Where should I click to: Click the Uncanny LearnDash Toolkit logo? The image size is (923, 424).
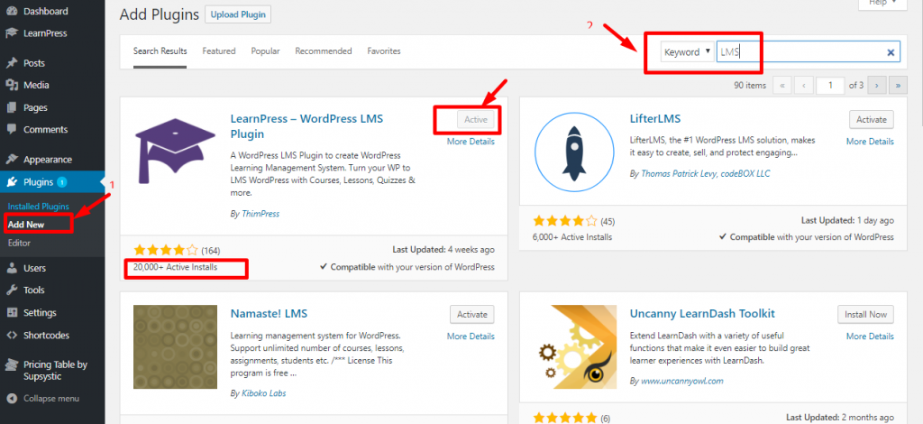tap(574, 346)
